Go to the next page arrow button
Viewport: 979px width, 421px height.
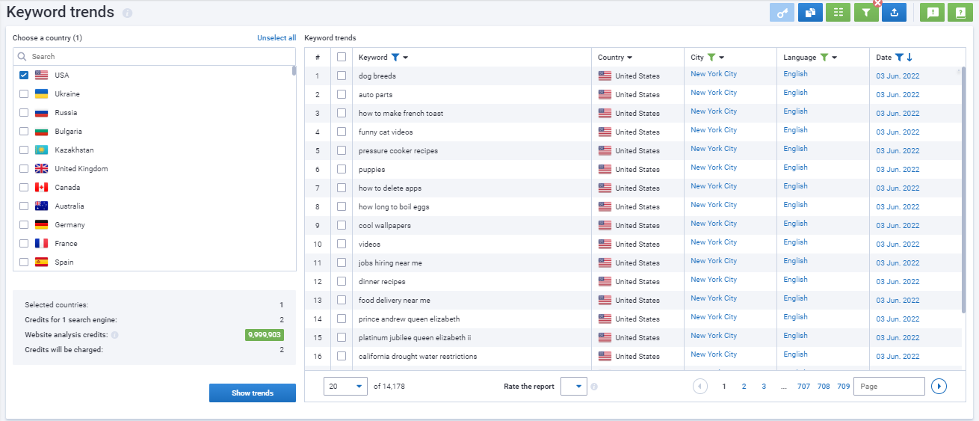pyautogui.click(x=939, y=387)
